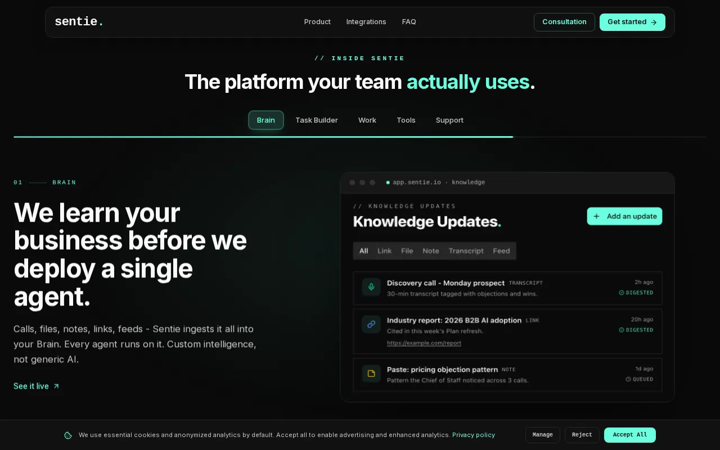Click the tab progress bar under the tabs
Viewport: 720px width, 450px height.
click(360, 137)
